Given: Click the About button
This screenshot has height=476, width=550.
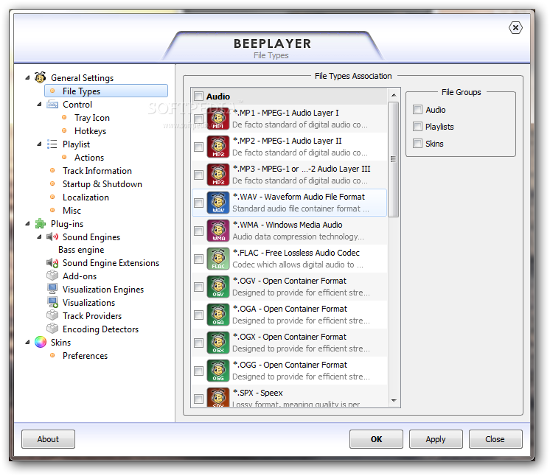Looking at the screenshot, I should coord(48,439).
